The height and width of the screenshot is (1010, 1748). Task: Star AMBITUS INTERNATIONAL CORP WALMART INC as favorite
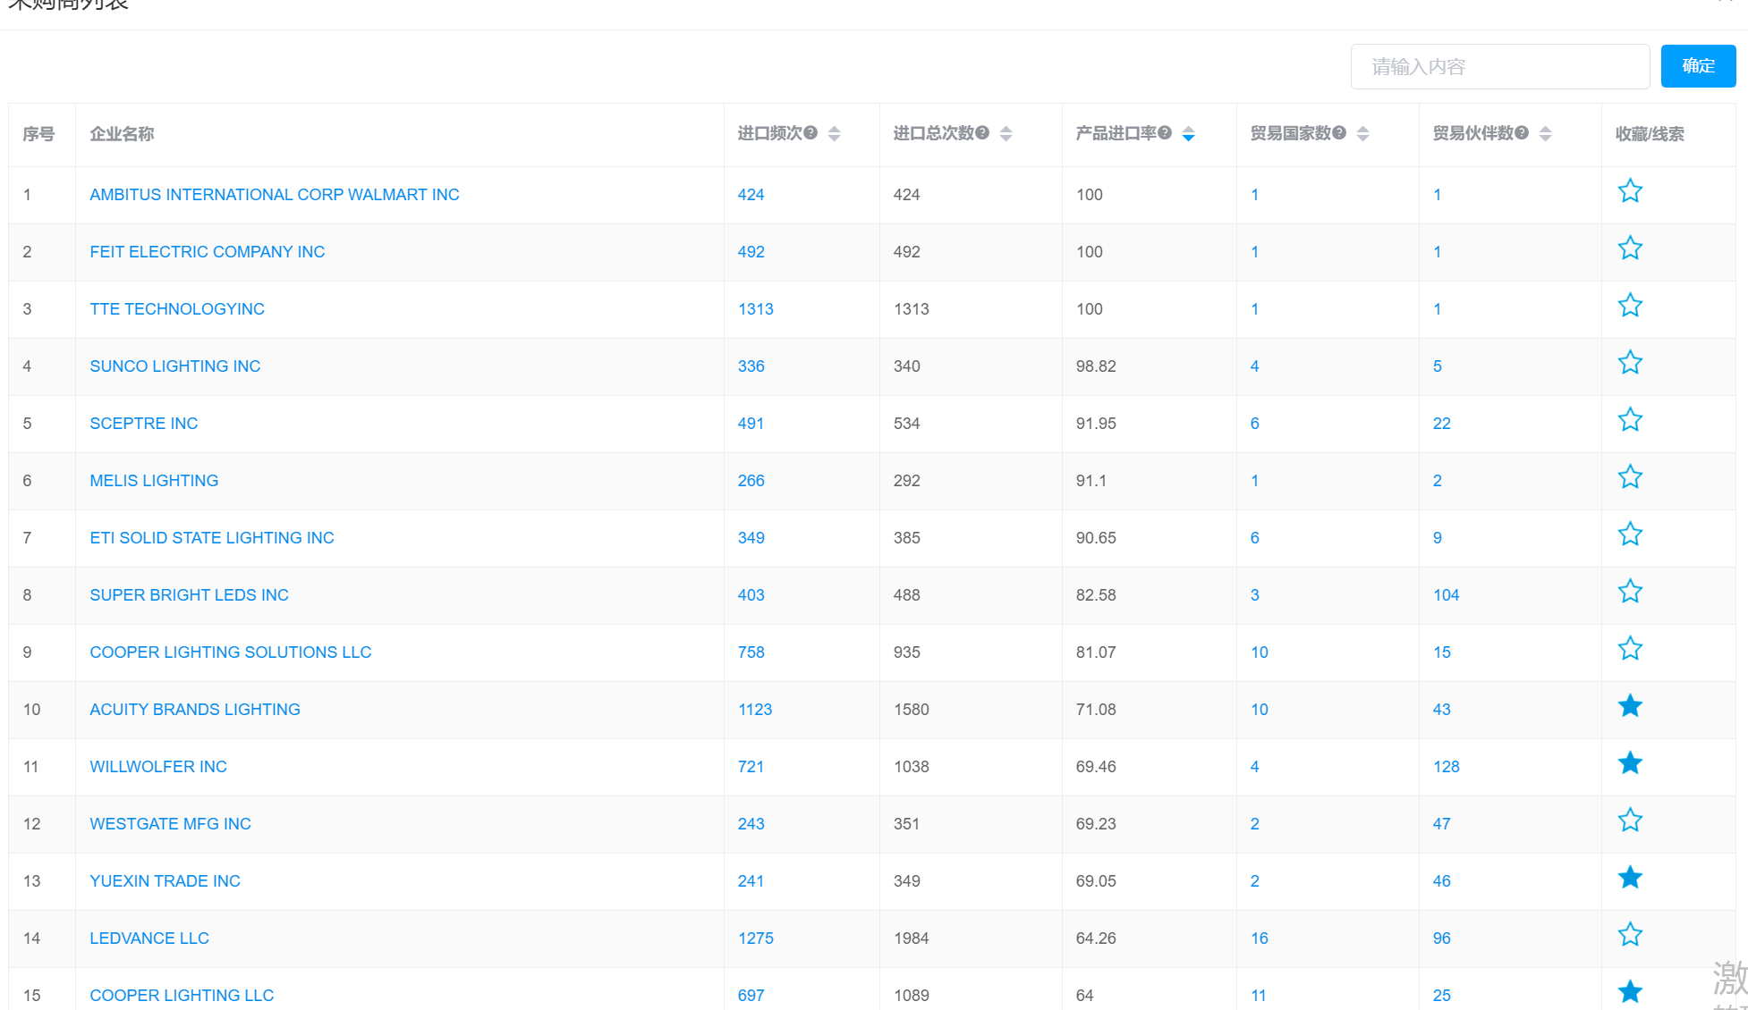pos(1630,191)
